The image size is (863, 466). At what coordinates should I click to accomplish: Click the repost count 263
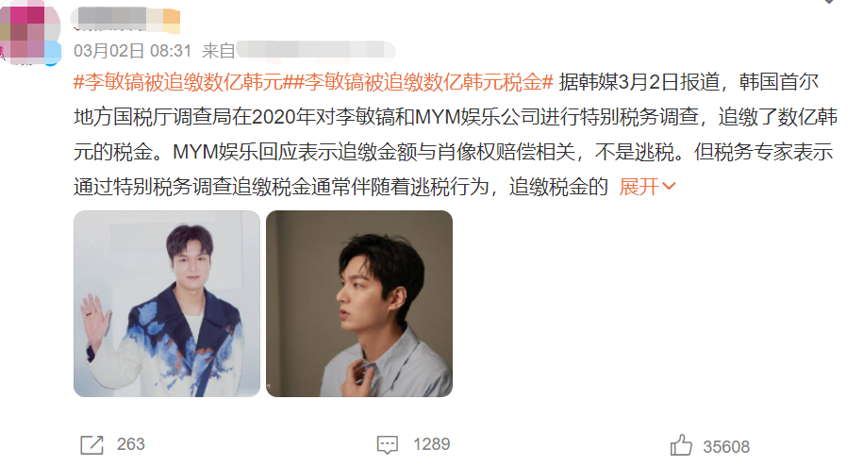pos(130,444)
